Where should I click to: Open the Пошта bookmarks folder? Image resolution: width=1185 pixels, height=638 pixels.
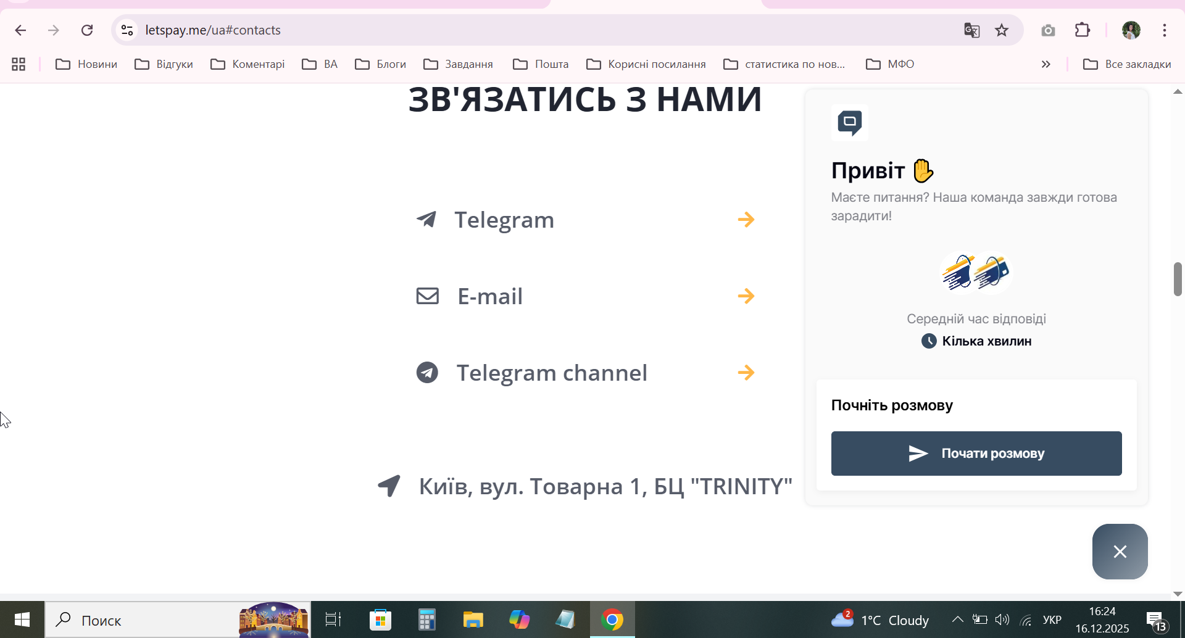point(541,64)
